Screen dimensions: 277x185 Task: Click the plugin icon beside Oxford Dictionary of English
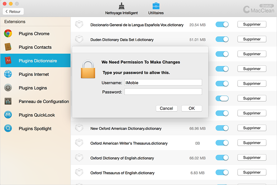79,158
